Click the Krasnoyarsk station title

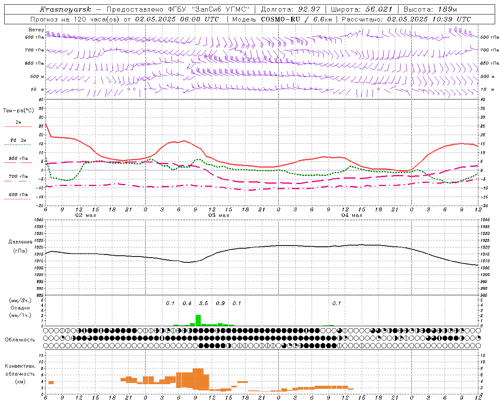tap(65, 9)
